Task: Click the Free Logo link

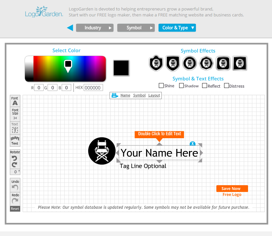Action: (232, 195)
